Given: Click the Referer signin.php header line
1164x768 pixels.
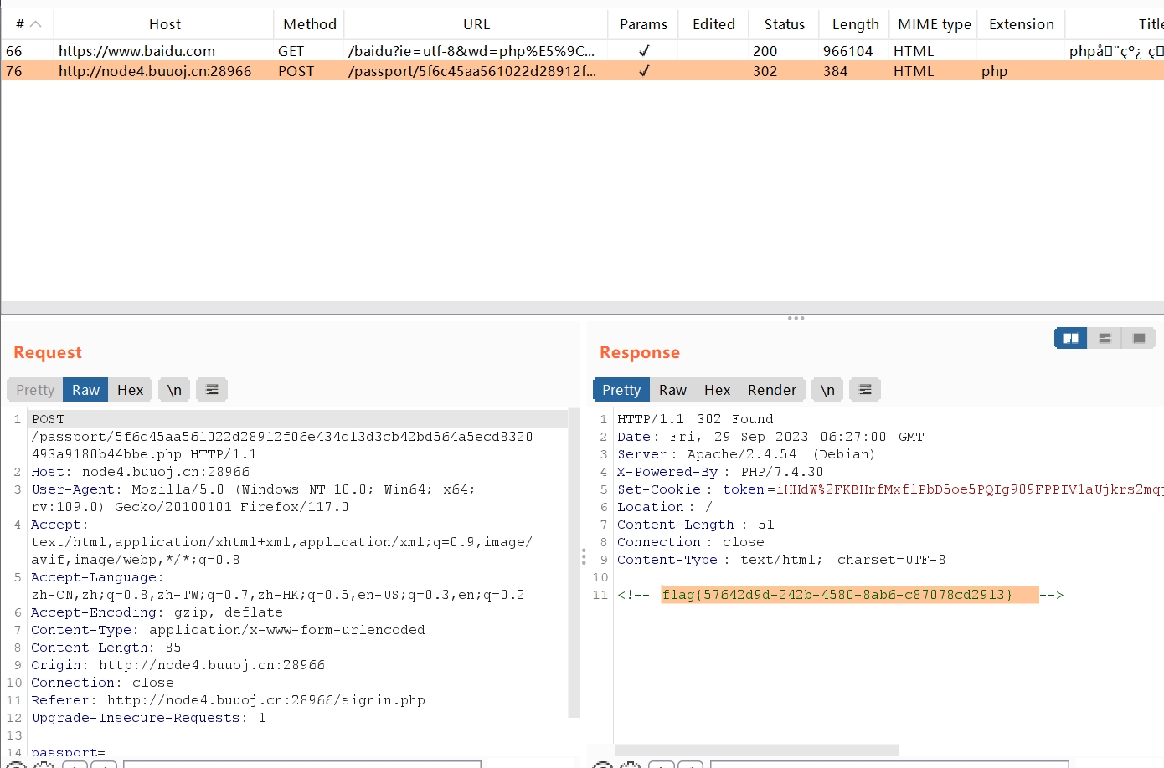Looking at the screenshot, I should 228,700.
